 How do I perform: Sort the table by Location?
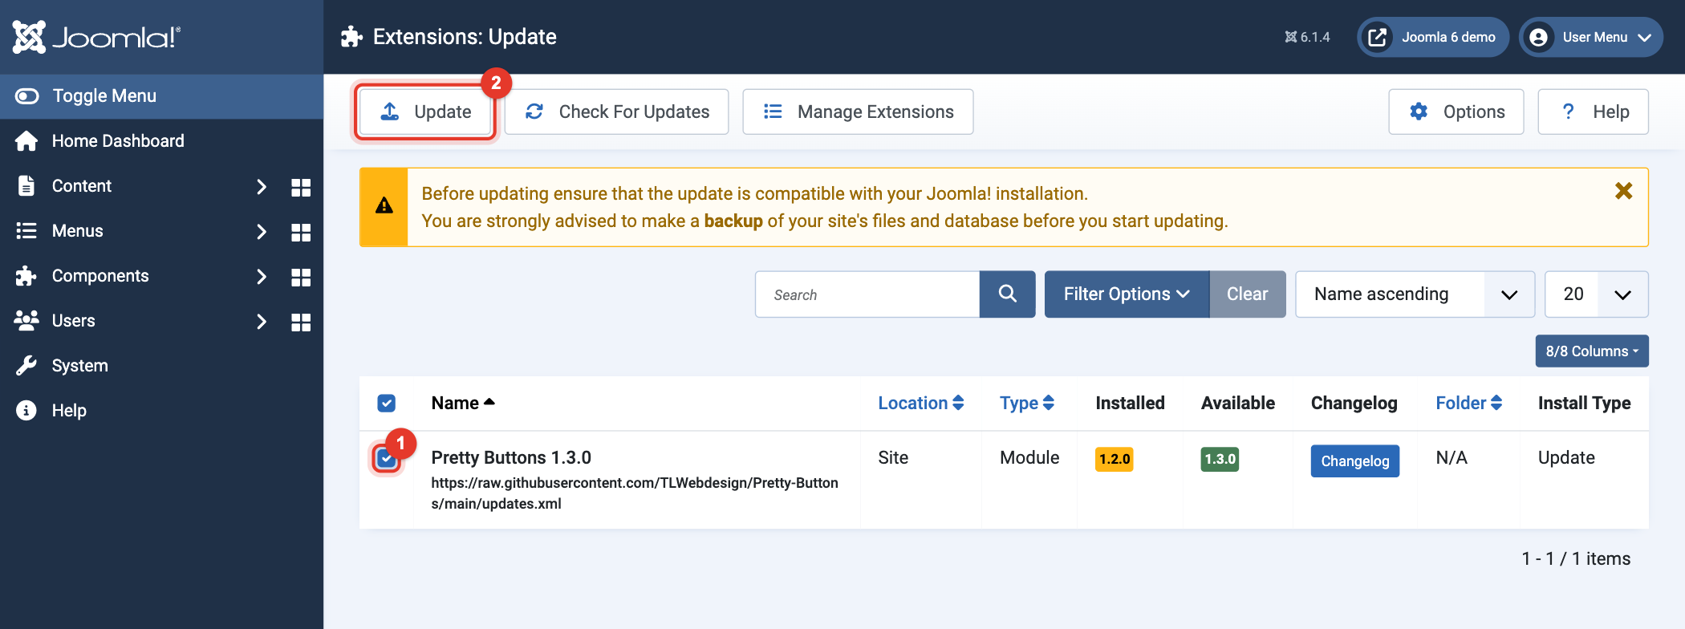[921, 404]
